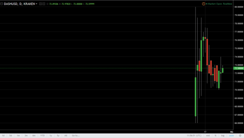Click the second small indicator icon beside KRAKEN
This screenshot has width=244, height=138.
click(44, 4)
